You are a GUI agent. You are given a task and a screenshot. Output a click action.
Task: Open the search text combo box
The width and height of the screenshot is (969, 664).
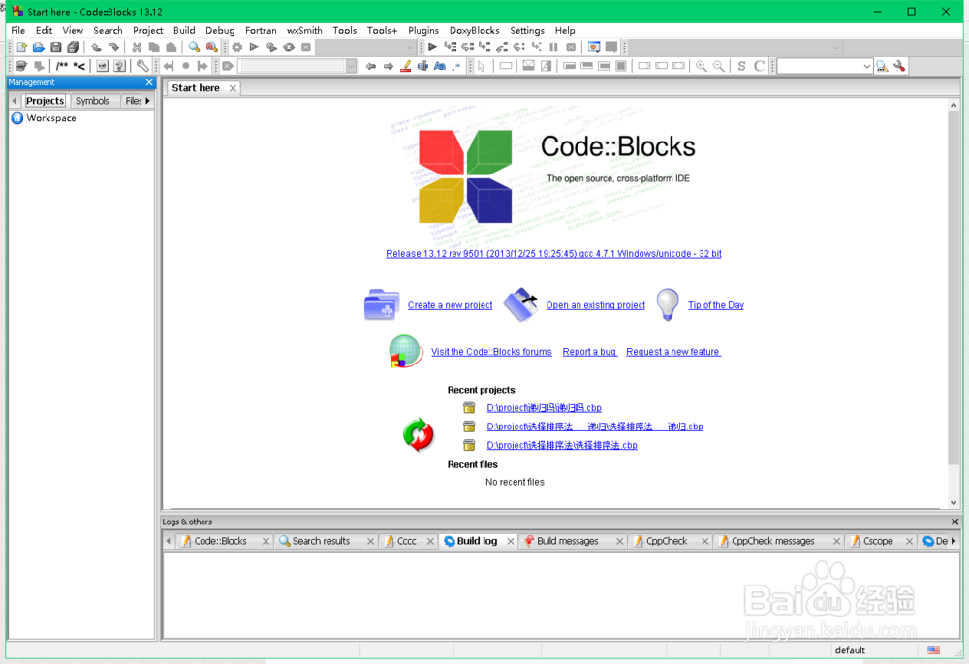tap(297, 66)
